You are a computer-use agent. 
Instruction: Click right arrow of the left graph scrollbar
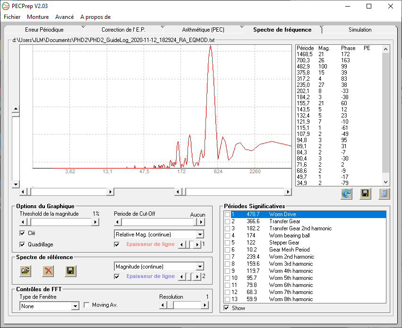tap(110, 192)
